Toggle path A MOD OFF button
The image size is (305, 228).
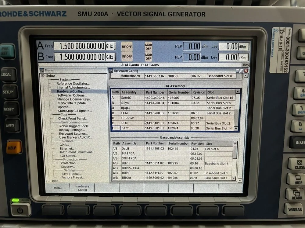click(x=149, y=47)
